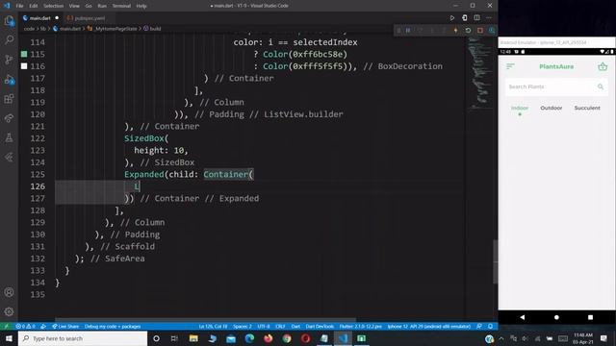Open the Run menu

point(102,6)
